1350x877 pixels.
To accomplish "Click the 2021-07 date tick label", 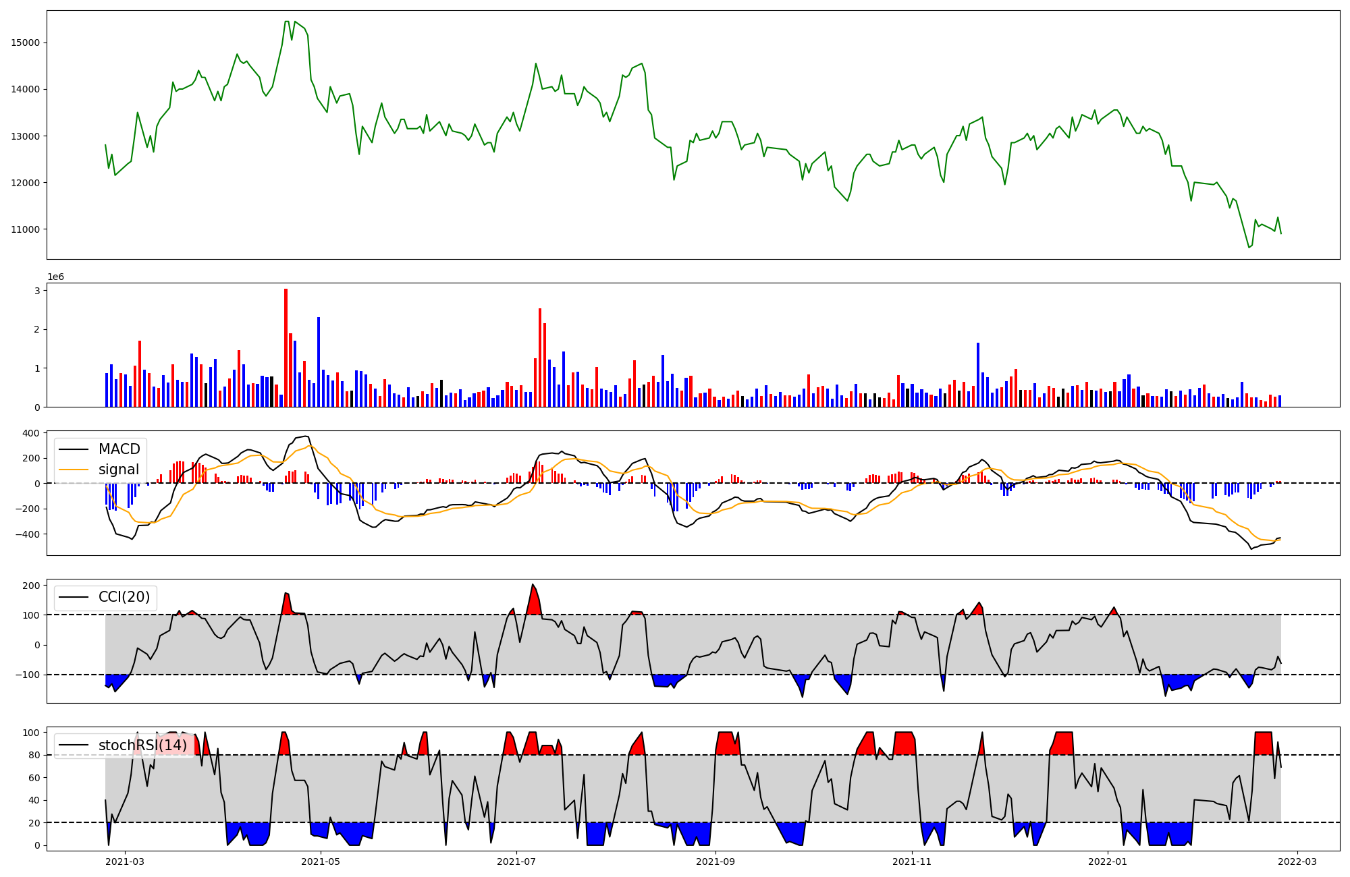I will tap(516, 861).
